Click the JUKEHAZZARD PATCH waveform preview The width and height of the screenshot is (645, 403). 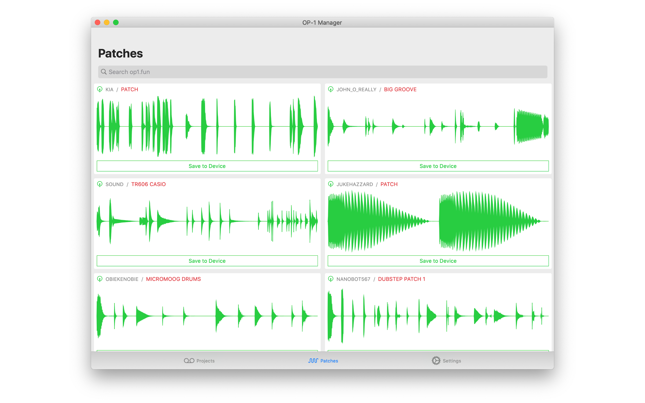[438, 221]
